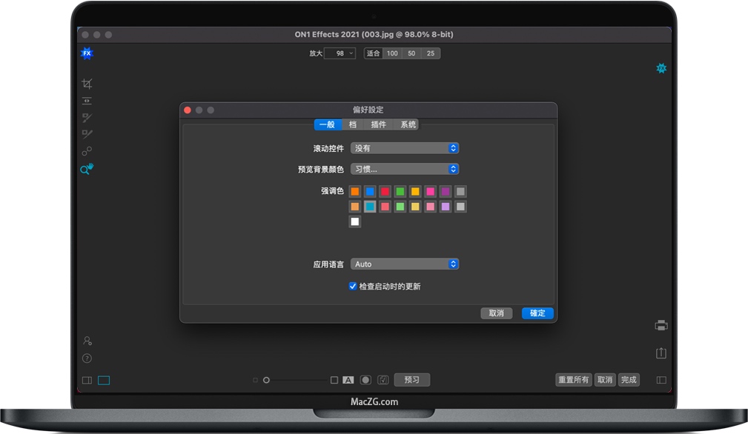Open the app language dropdown set to Auto
The height and width of the screenshot is (434, 748).
405,264
